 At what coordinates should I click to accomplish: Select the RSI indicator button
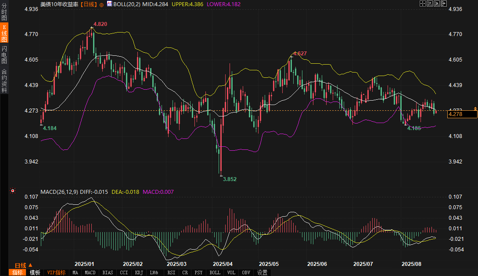pyautogui.click(x=171, y=272)
